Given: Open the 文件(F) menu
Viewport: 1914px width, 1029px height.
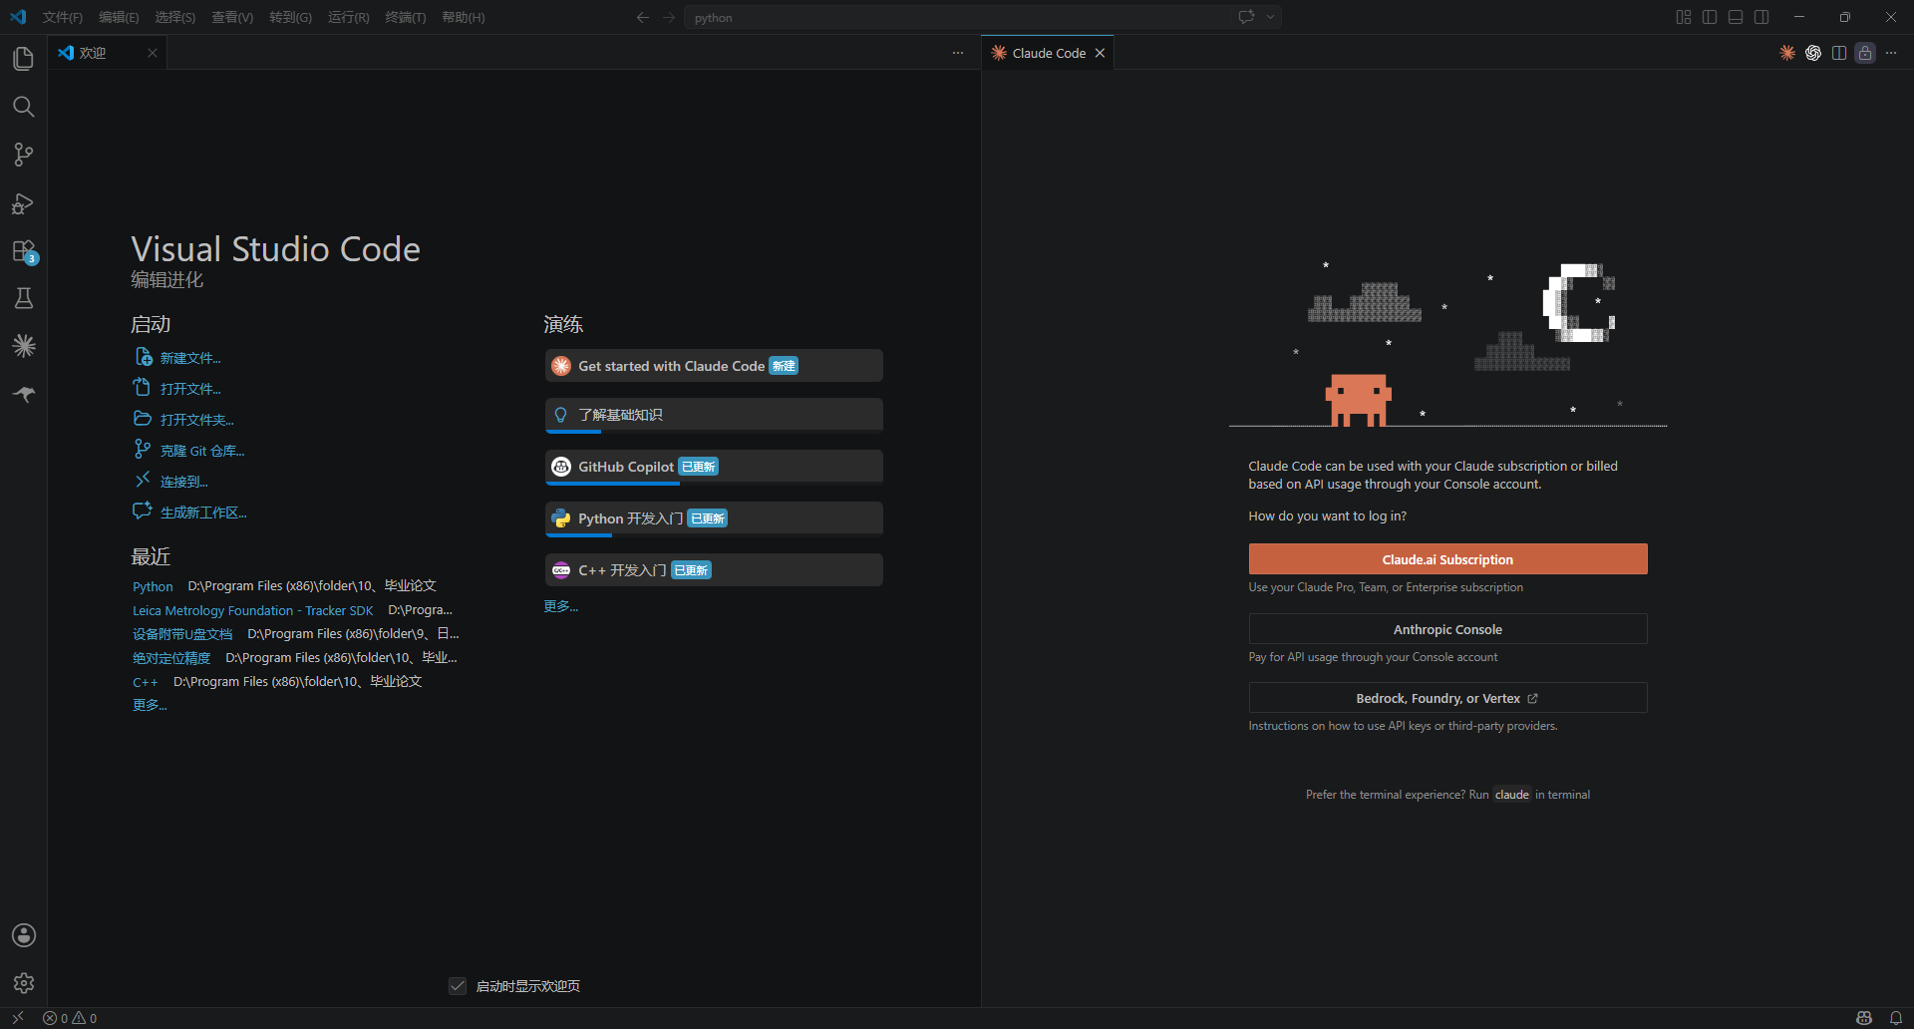Looking at the screenshot, I should (63, 17).
